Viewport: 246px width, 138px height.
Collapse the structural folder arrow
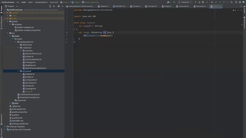pyautogui.click(x=18, y=71)
